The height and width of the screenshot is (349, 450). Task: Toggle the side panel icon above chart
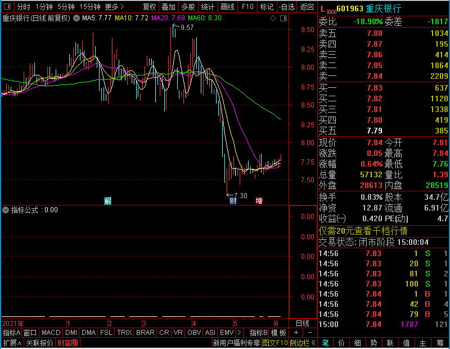(283, 19)
